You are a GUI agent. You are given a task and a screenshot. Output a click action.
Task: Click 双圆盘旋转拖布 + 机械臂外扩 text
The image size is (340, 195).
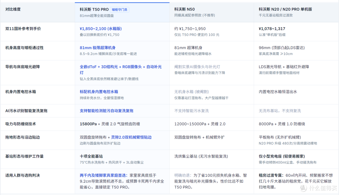tap(200, 137)
